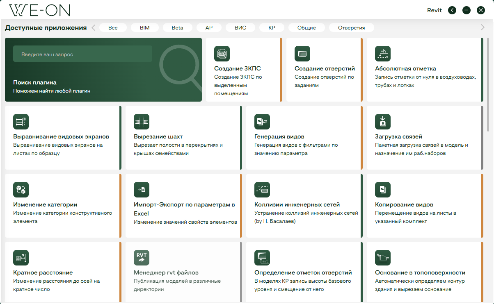The image size is (494, 304).
Task: Select the Все filter tab
Action: pyautogui.click(x=113, y=28)
